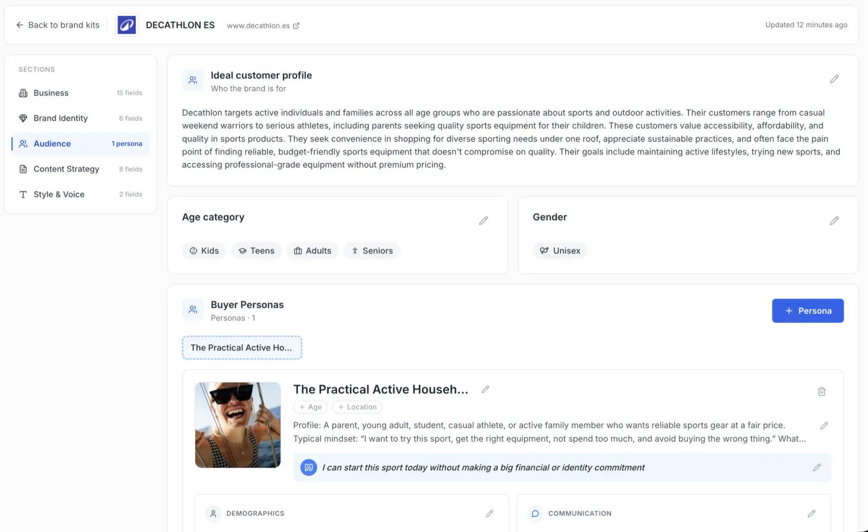Select the Adults age tag
This screenshot has width=868, height=532.
[x=312, y=251]
